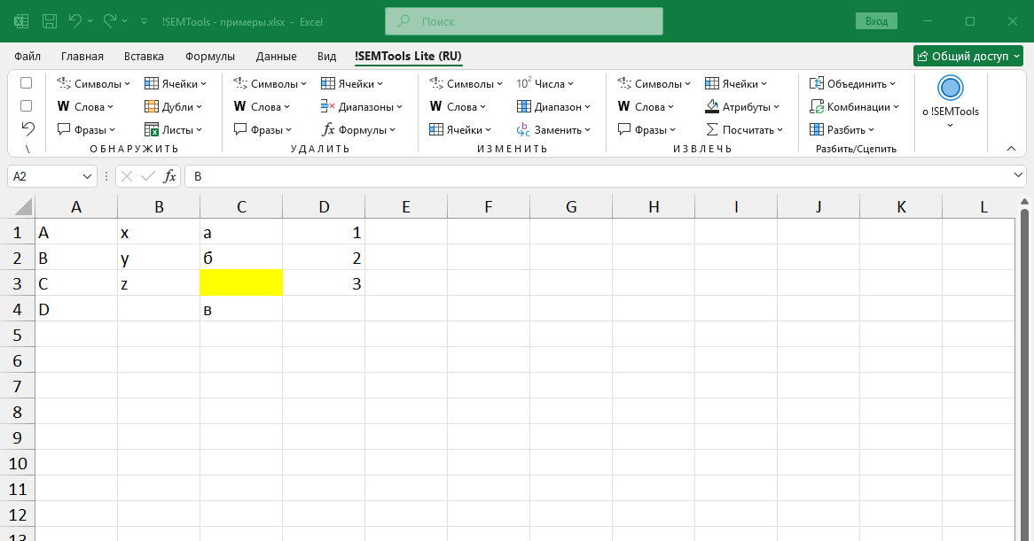1034x541 pixels.
Task: Collapse the ribbon using the chevron arrow
Action: click(x=1011, y=148)
